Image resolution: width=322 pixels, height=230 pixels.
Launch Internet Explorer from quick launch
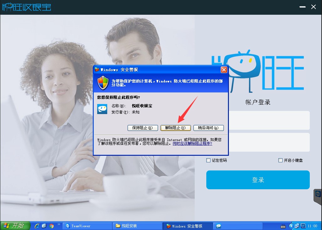[x=37, y=226]
